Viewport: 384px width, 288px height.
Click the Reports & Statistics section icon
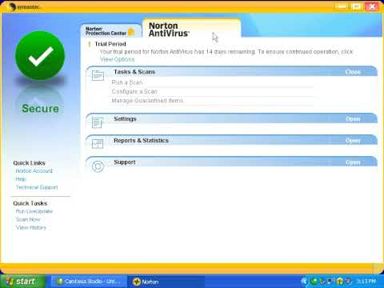[98, 144]
